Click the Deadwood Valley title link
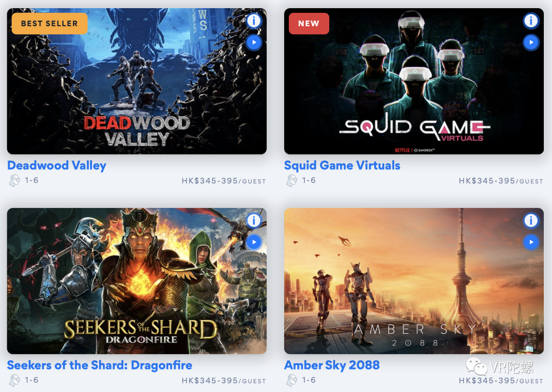The height and width of the screenshot is (392, 552). click(x=57, y=166)
